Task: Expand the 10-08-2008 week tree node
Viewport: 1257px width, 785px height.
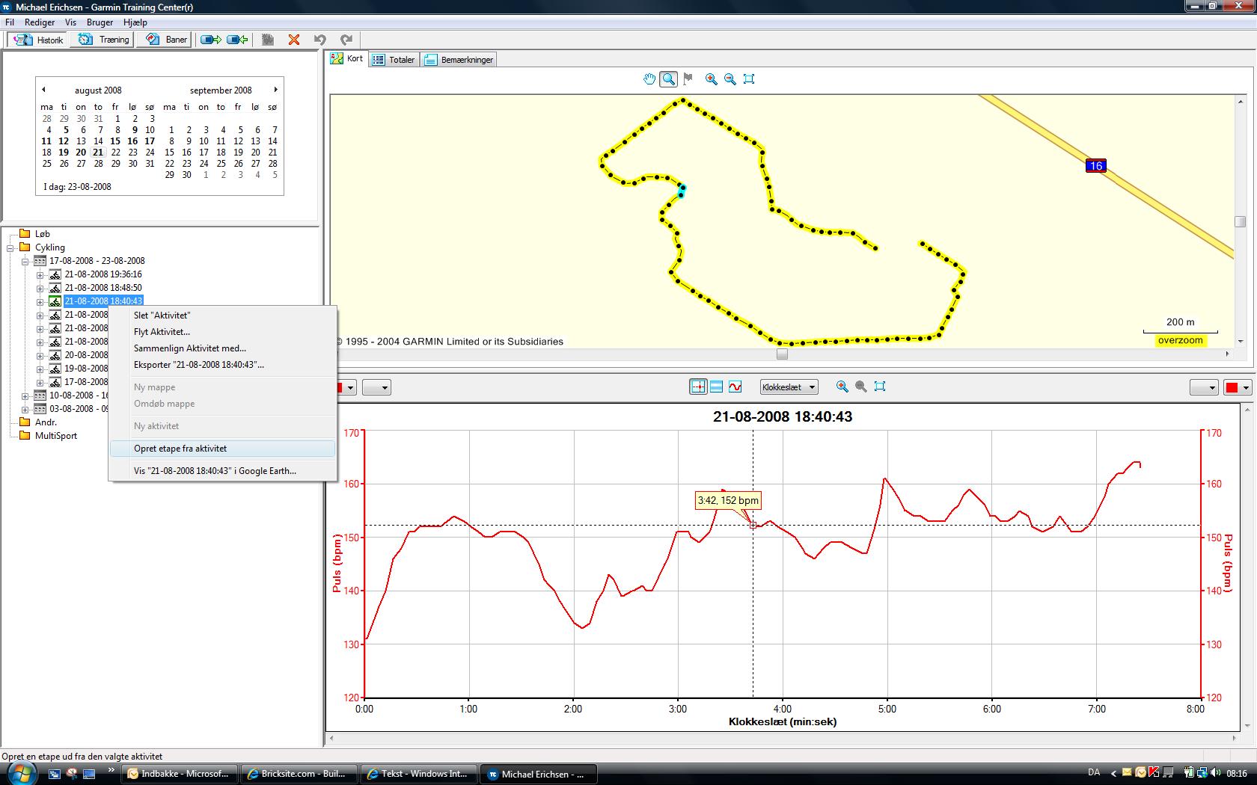Action: tap(25, 396)
